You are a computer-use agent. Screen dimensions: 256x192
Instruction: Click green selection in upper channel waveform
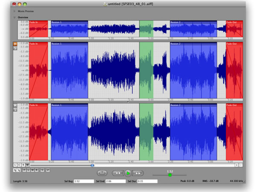pos(146,70)
